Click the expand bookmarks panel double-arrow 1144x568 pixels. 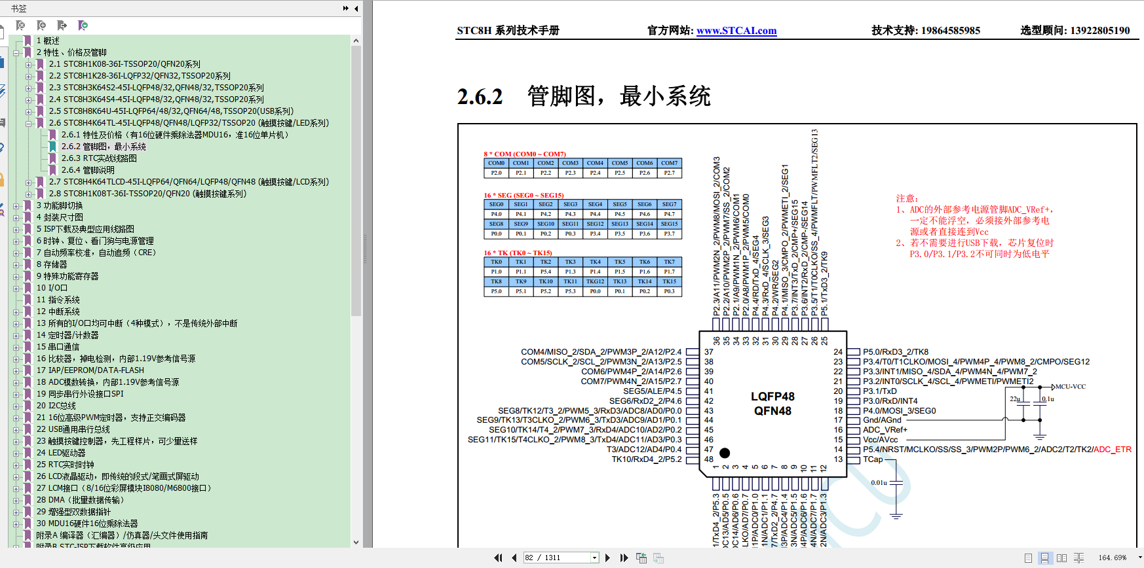point(346,9)
